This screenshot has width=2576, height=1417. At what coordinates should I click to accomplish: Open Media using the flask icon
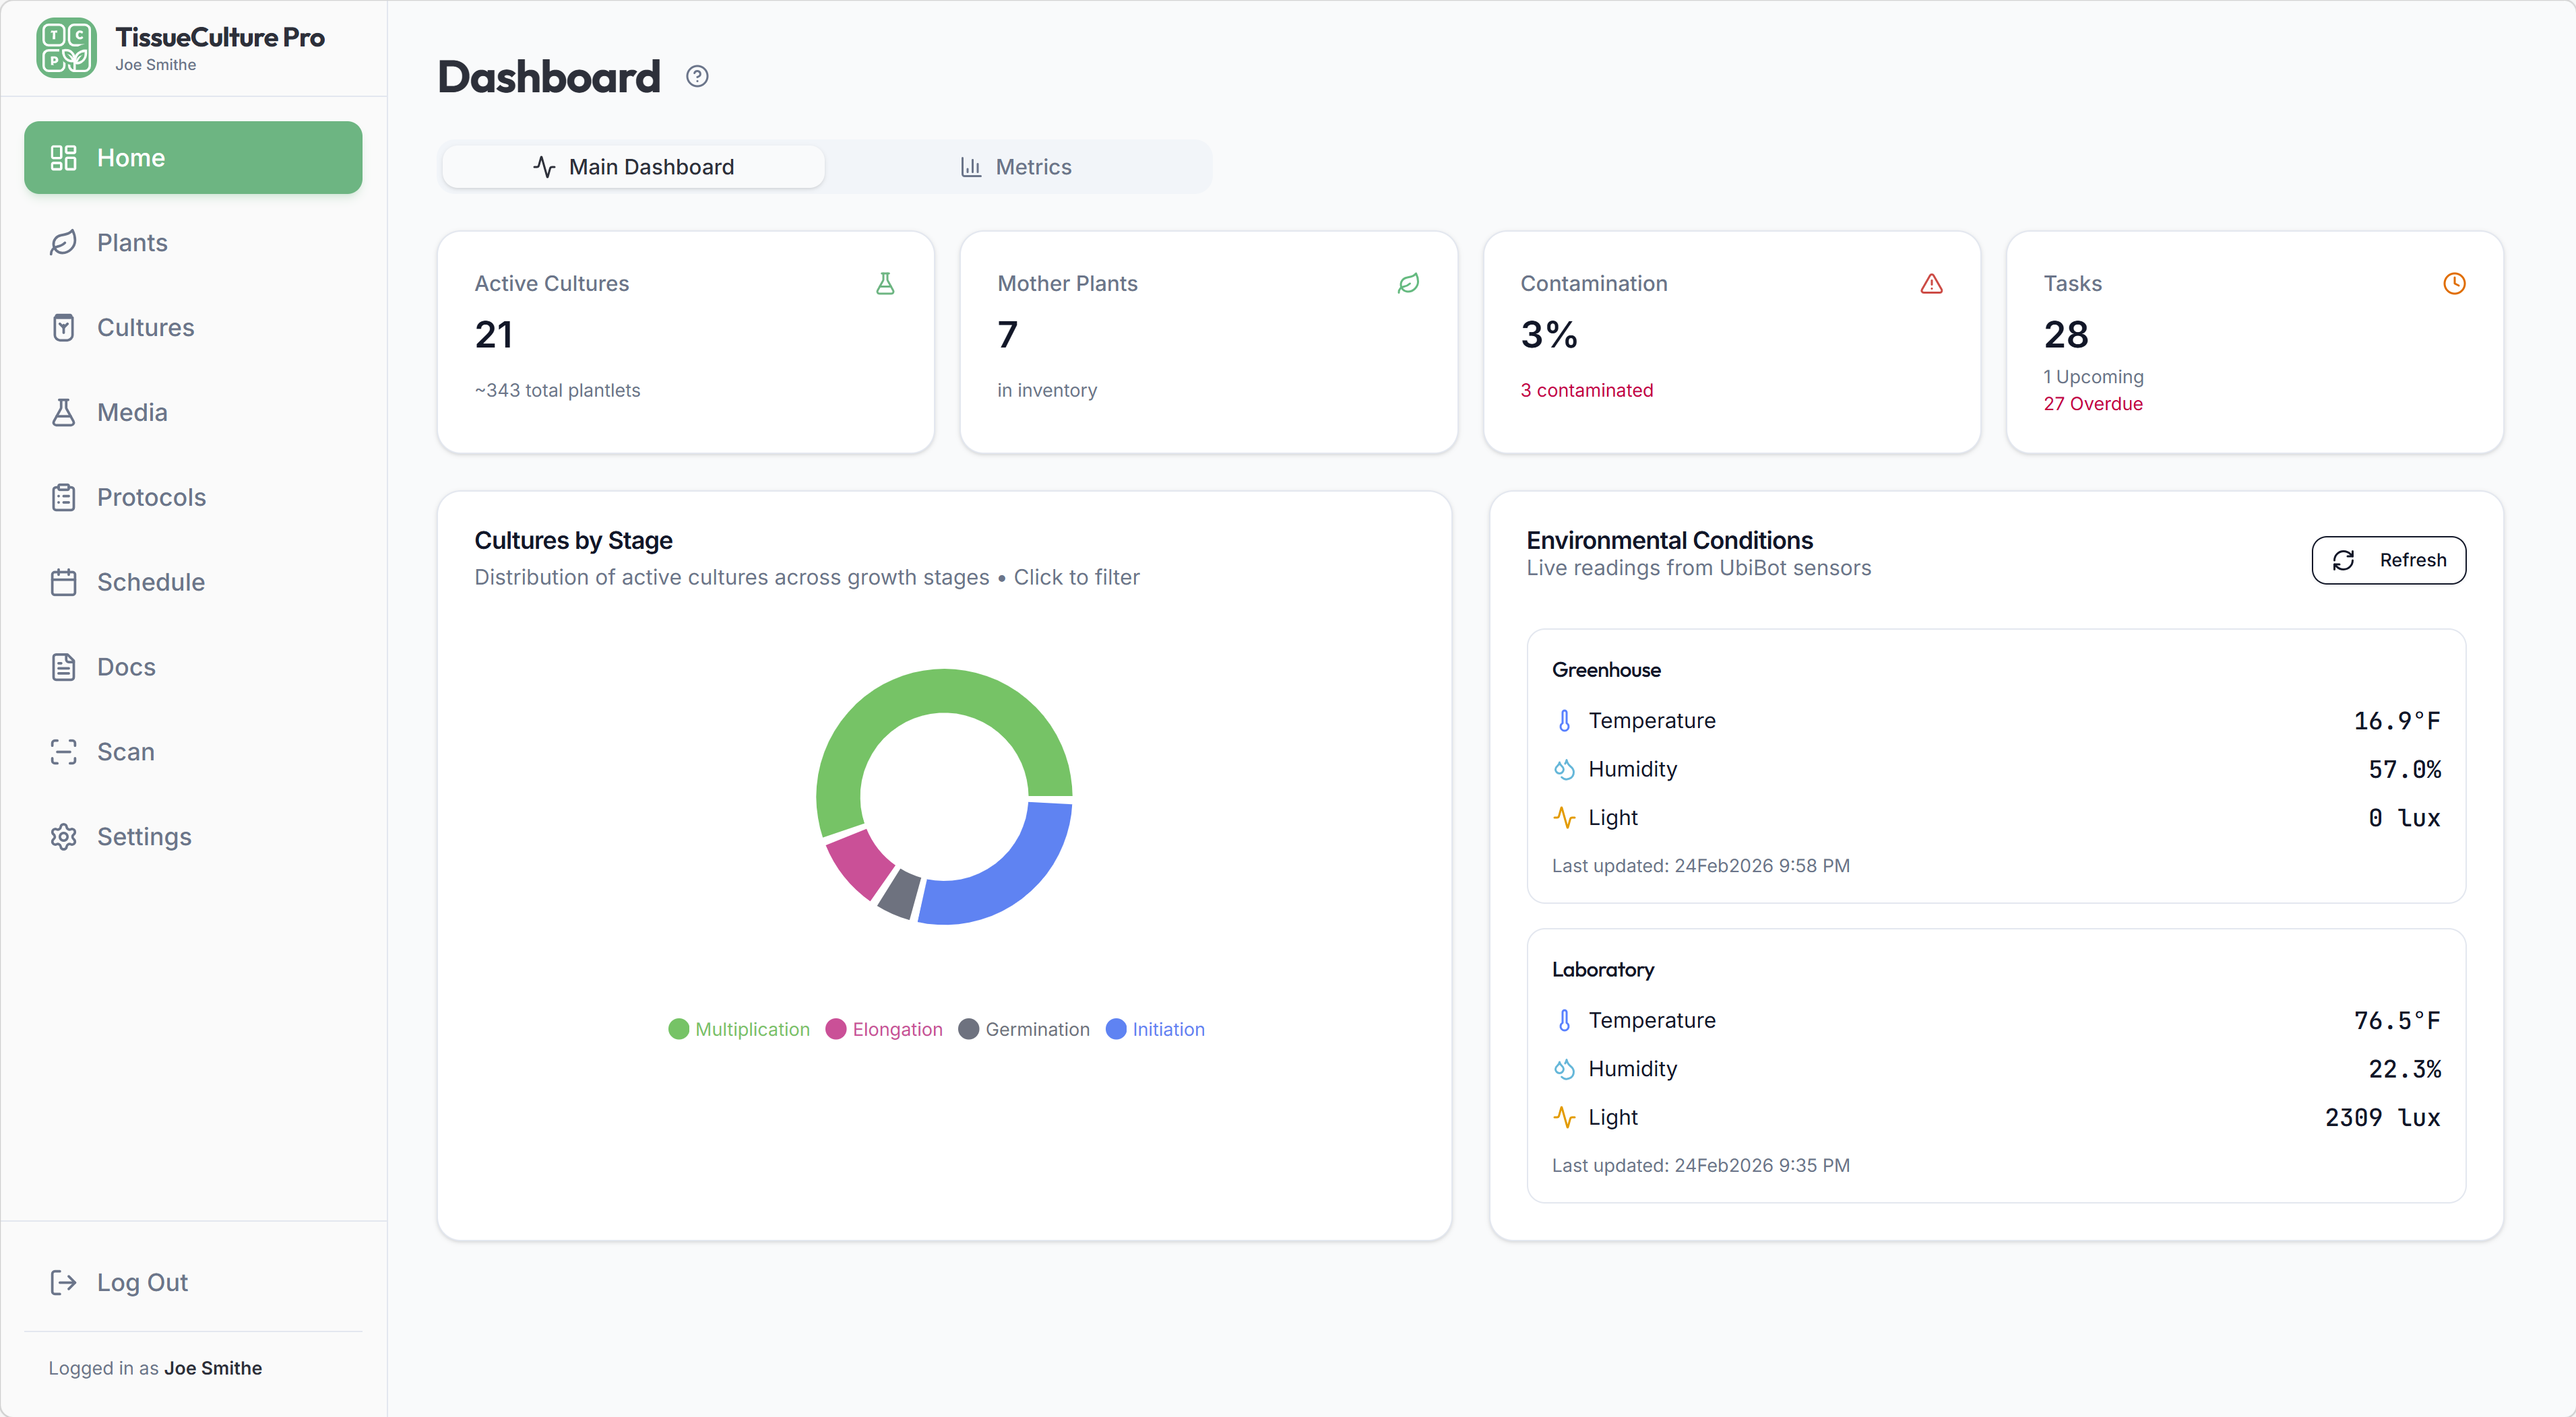coord(64,411)
